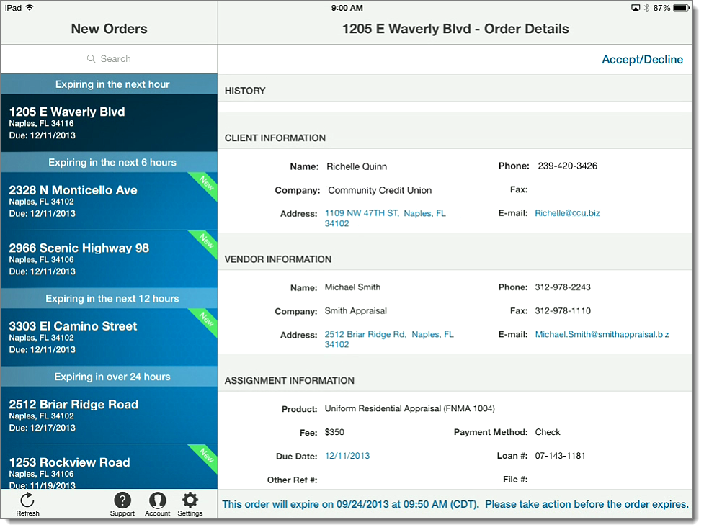Click the Search orders field
The height and width of the screenshot is (530, 704).
(109, 59)
